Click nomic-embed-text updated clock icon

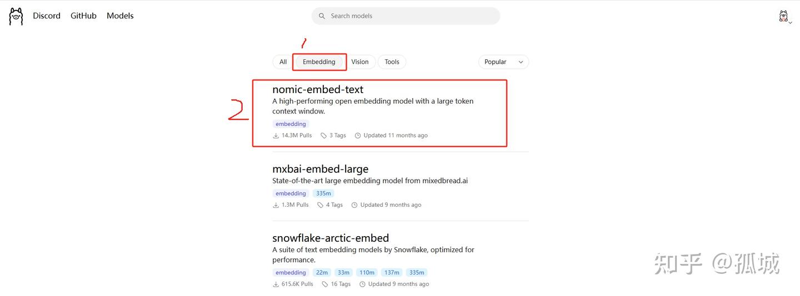[358, 135]
